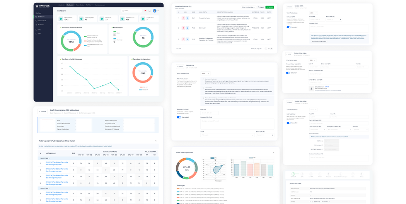
Task: Click the Mahasiswa Aktif card icon
Action: pyautogui.click(x=61, y=19)
